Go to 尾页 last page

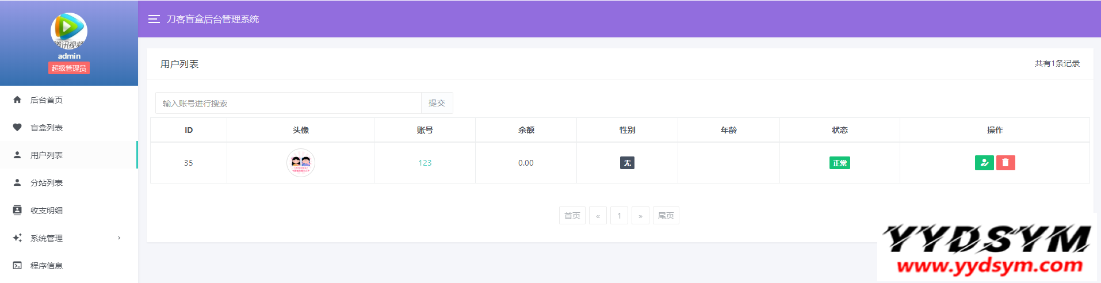(x=666, y=216)
